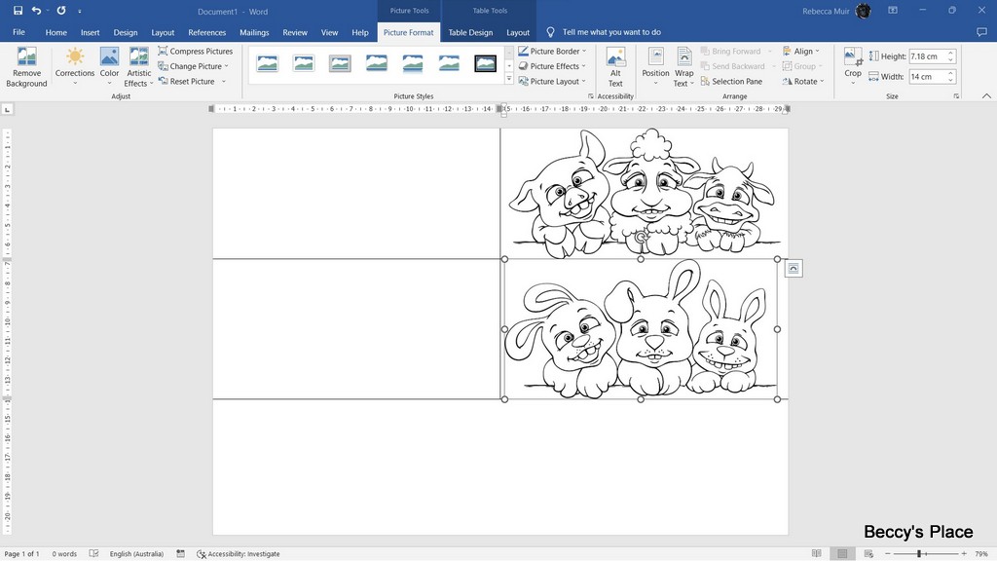Open Rotate dropdown

coord(803,82)
